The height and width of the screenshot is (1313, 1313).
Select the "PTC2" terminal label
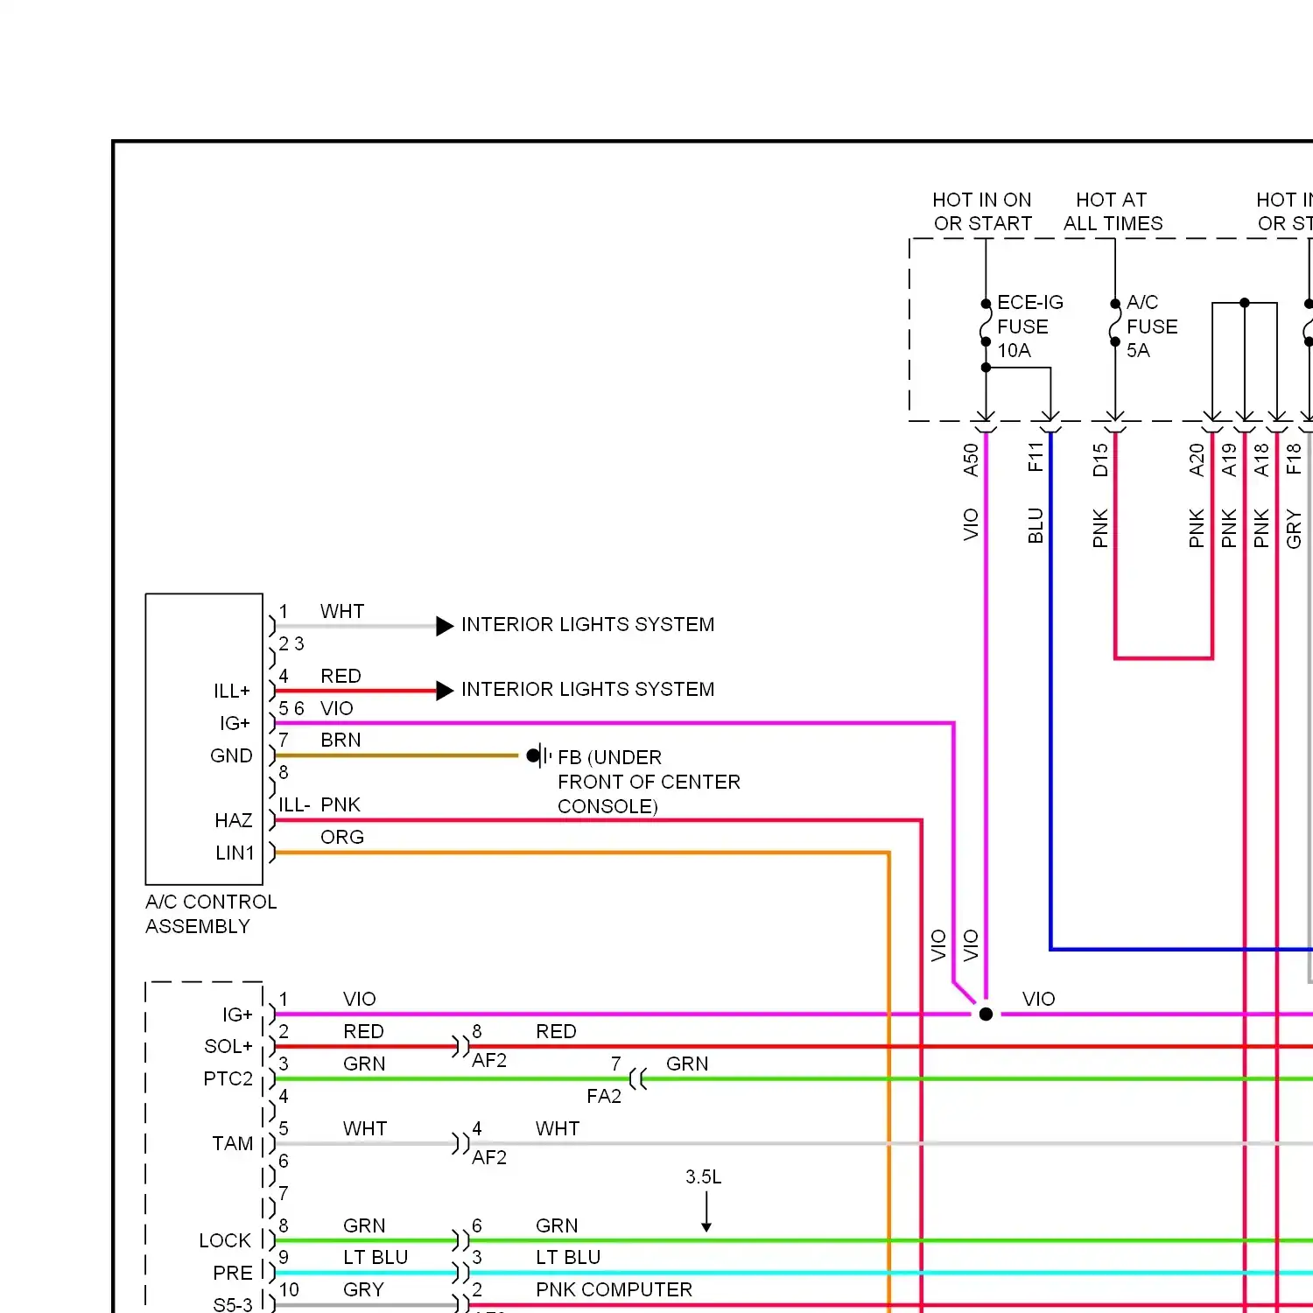pyautogui.click(x=228, y=1079)
